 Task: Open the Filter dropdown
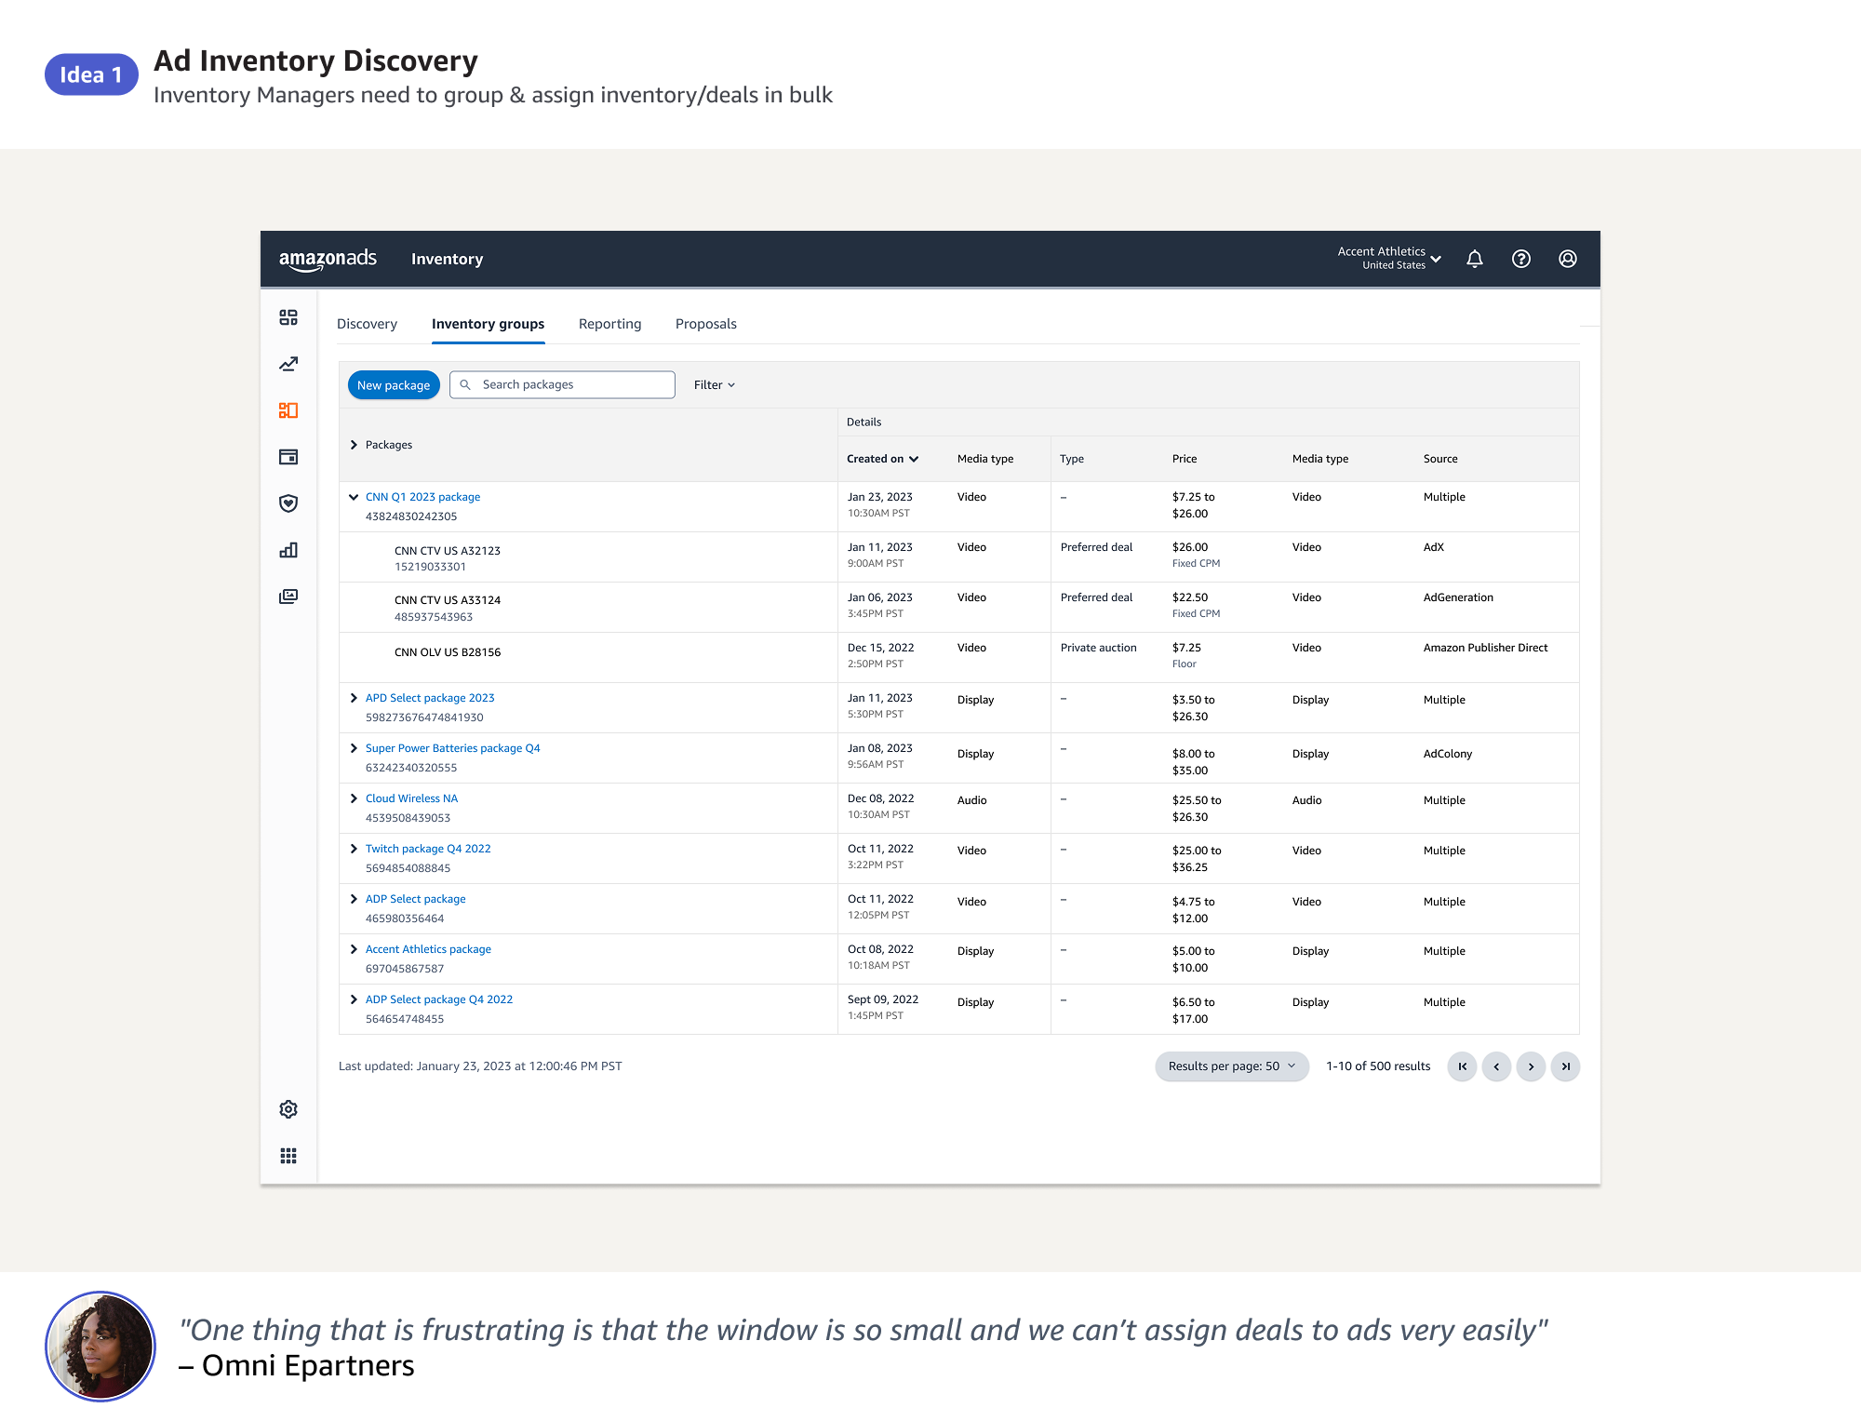(x=713, y=384)
